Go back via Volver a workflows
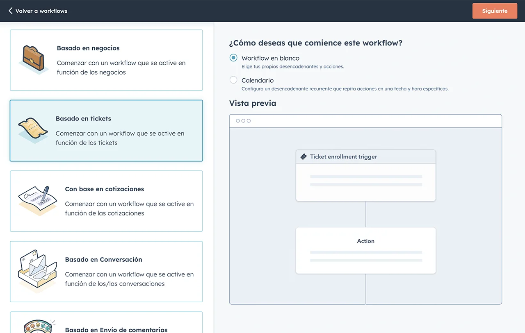The image size is (525, 333). [x=38, y=11]
